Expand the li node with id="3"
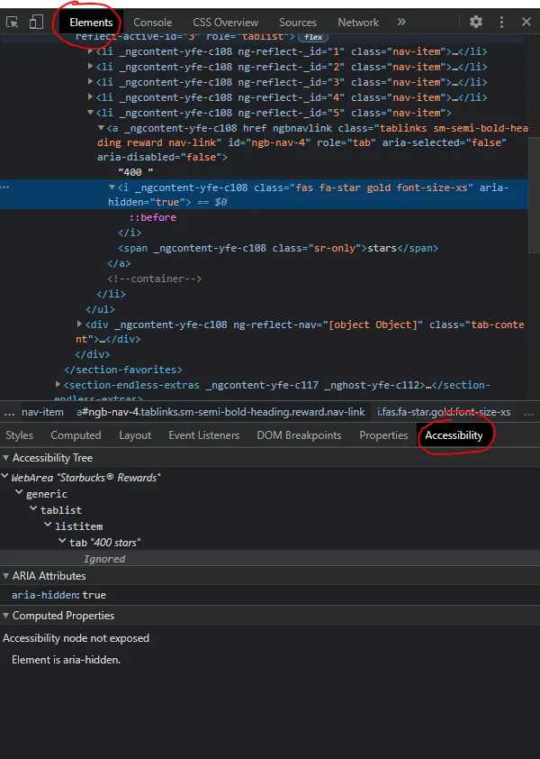Image resolution: width=540 pixels, height=759 pixels. tap(90, 82)
